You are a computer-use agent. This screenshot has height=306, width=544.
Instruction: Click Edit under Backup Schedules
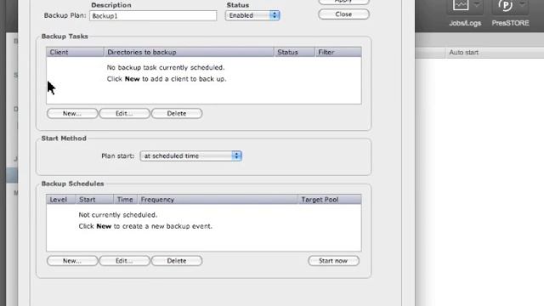pyautogui.click(x=124, y=261)
